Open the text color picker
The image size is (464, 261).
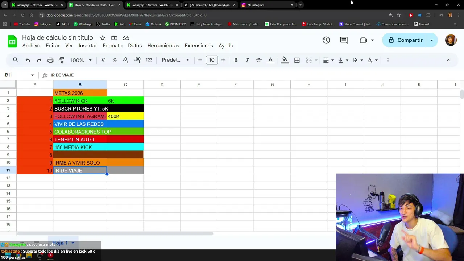[x=270, y=60]
